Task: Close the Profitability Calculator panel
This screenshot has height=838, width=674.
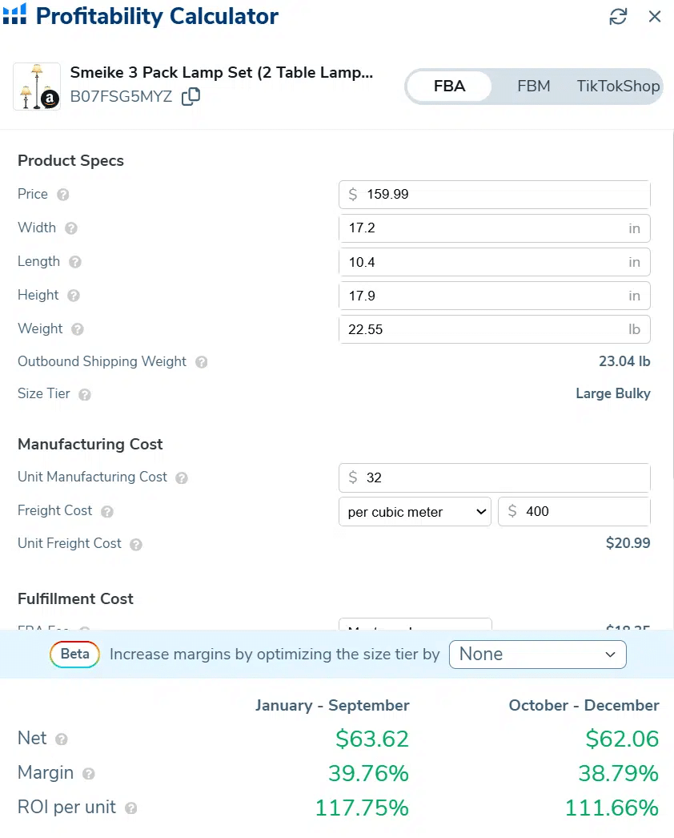Action: pos(655,17)
